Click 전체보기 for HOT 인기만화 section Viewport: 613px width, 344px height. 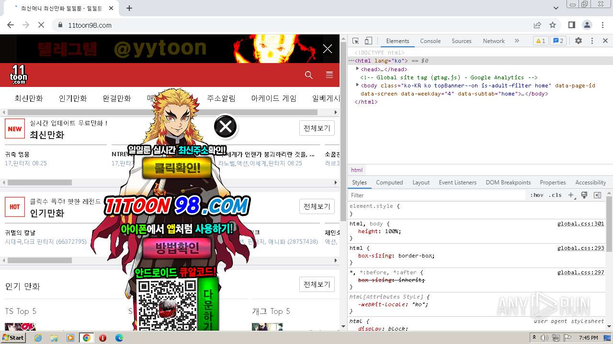point(317,206)
